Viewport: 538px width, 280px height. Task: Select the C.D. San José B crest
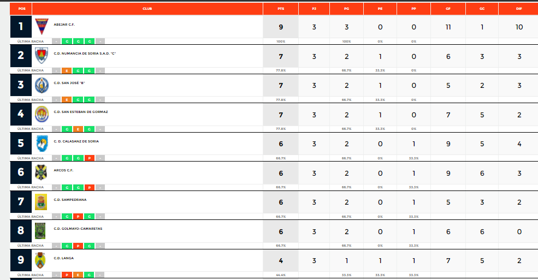42,85
